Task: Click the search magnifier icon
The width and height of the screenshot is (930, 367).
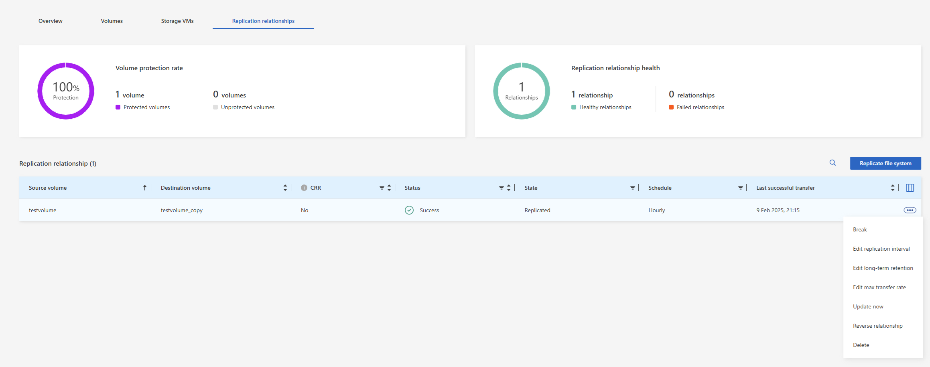Action: coord(833,163)
